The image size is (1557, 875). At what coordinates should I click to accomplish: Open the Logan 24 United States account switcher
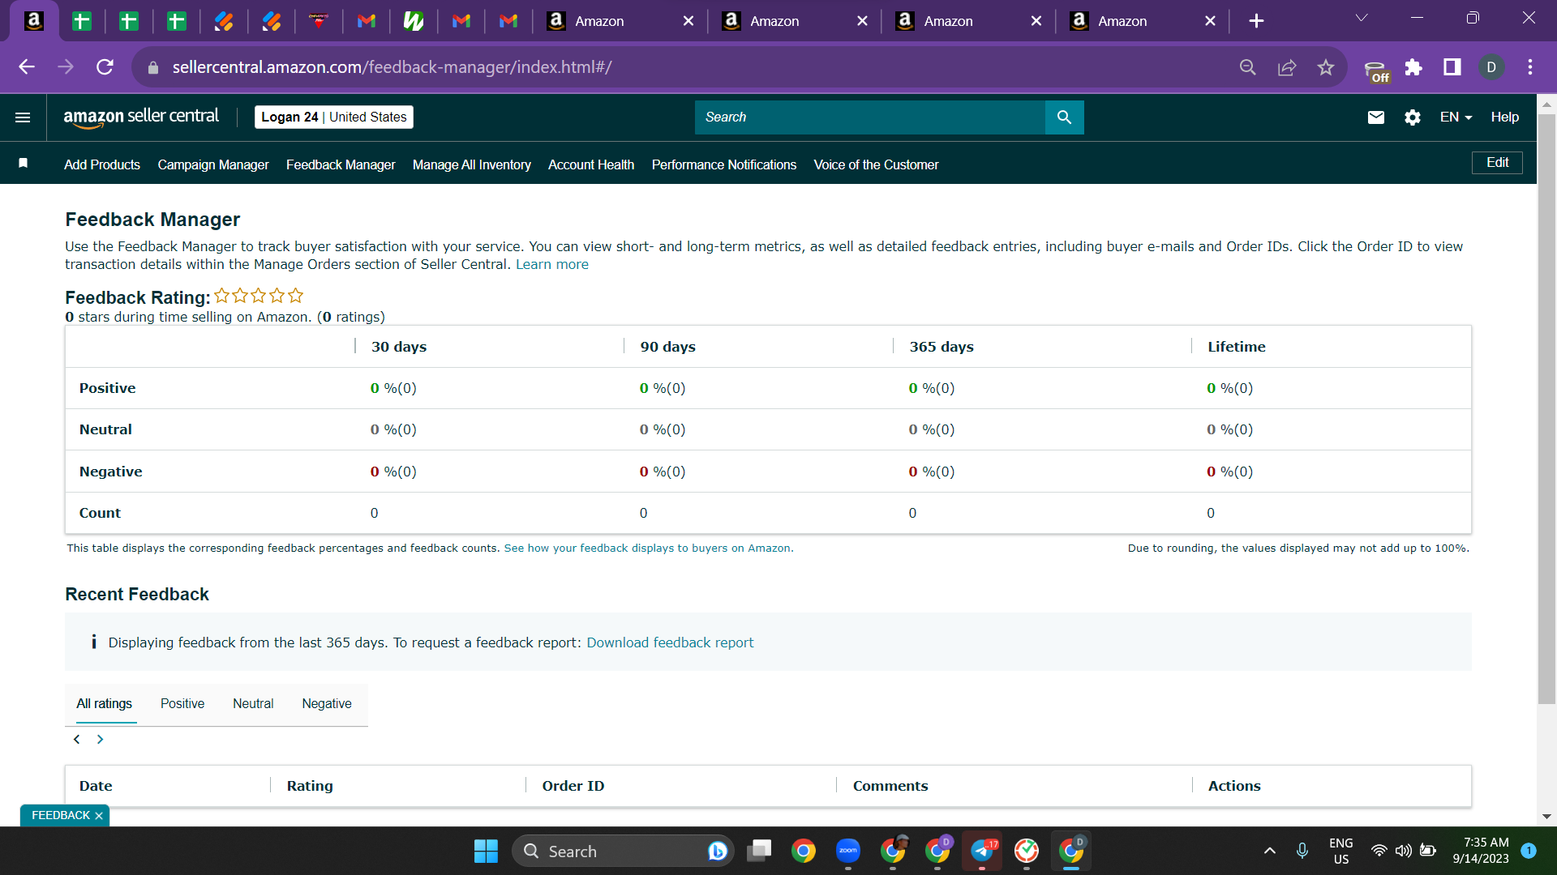click(x=334, y=117)
